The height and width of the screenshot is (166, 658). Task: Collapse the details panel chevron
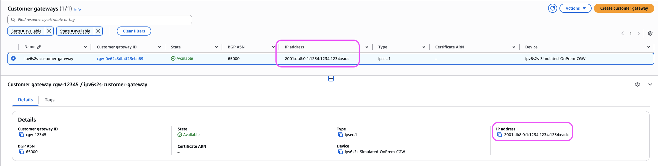coord(650,84)
